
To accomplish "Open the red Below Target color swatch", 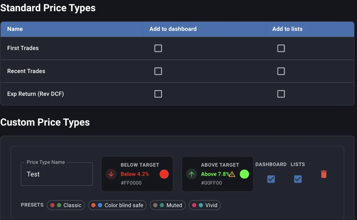I will [x=164, y=174].
